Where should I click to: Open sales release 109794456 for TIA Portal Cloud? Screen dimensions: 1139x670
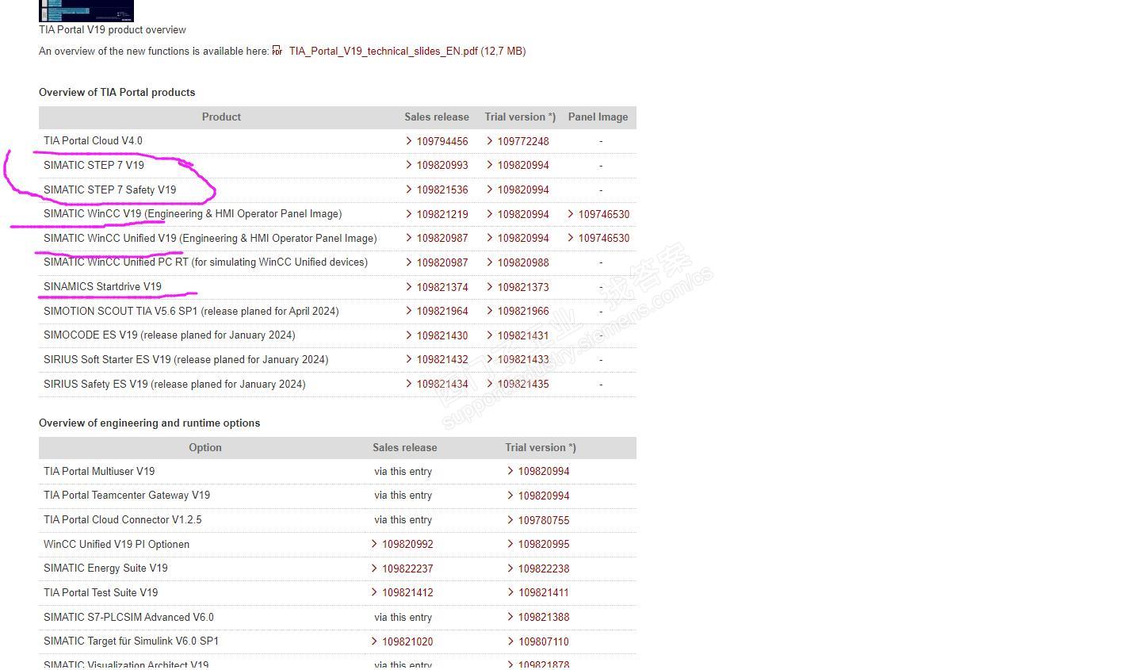click(x=442, y=141)
